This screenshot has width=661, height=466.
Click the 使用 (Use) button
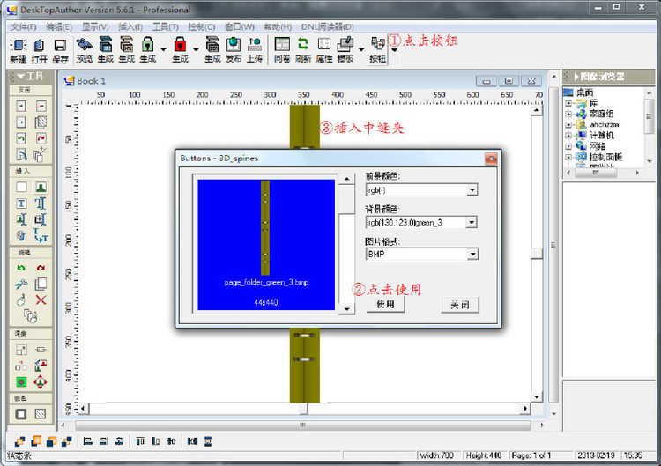385,304
